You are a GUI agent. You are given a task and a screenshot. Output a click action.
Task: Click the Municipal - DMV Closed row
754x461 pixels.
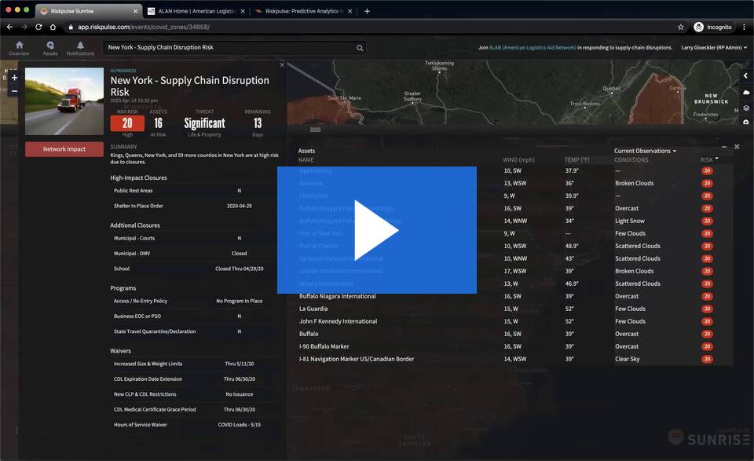click(193, 254)
